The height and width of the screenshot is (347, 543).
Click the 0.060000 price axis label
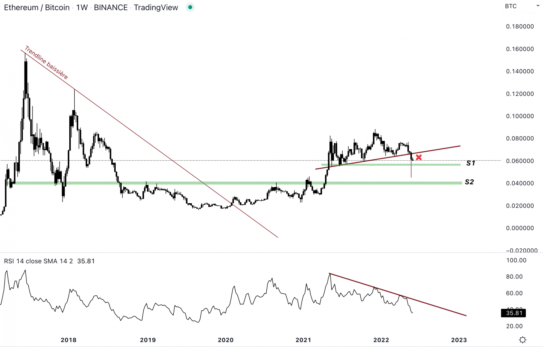(520, 161)
